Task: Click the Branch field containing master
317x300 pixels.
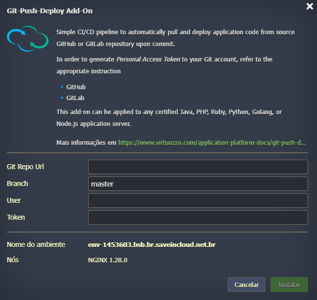Action: pyautogui.click(x=198, y=183)
